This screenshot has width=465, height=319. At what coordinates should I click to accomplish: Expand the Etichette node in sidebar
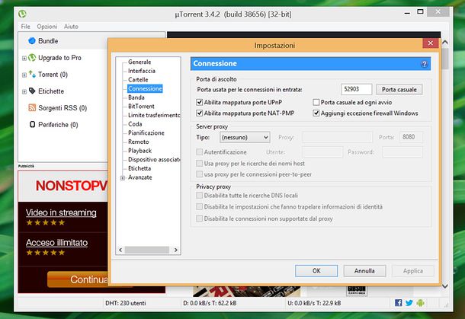24,91
